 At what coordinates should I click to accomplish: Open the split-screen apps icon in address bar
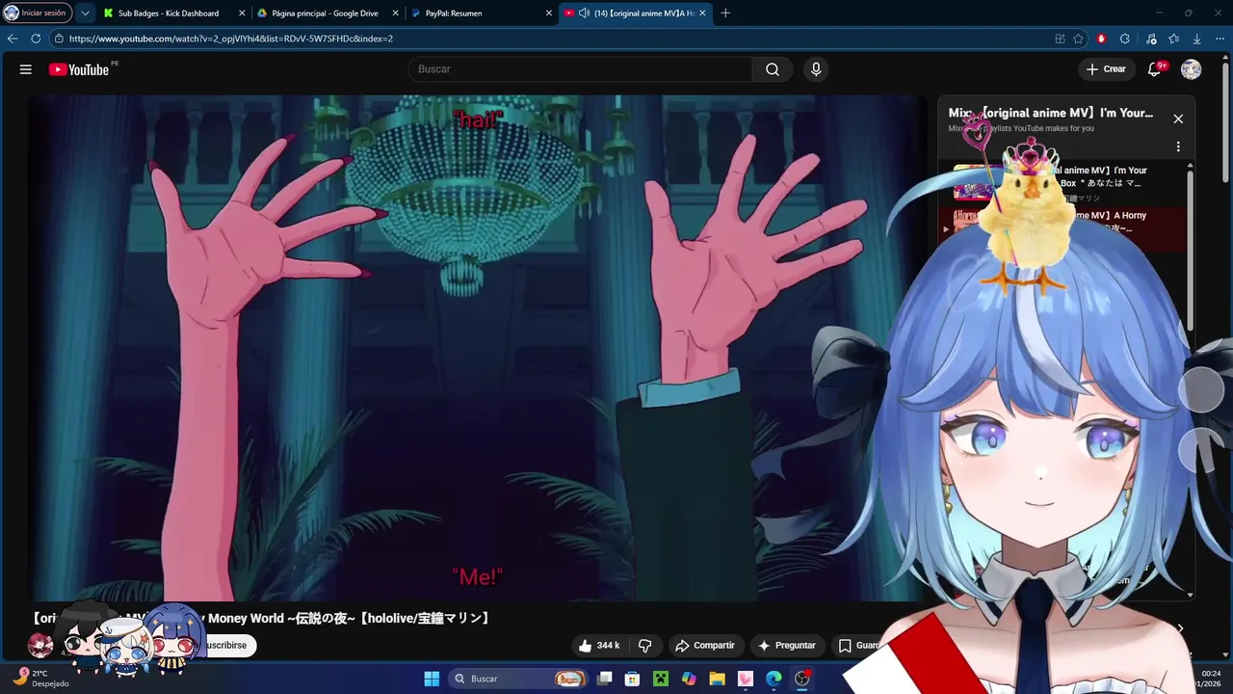click(1060, 39)
